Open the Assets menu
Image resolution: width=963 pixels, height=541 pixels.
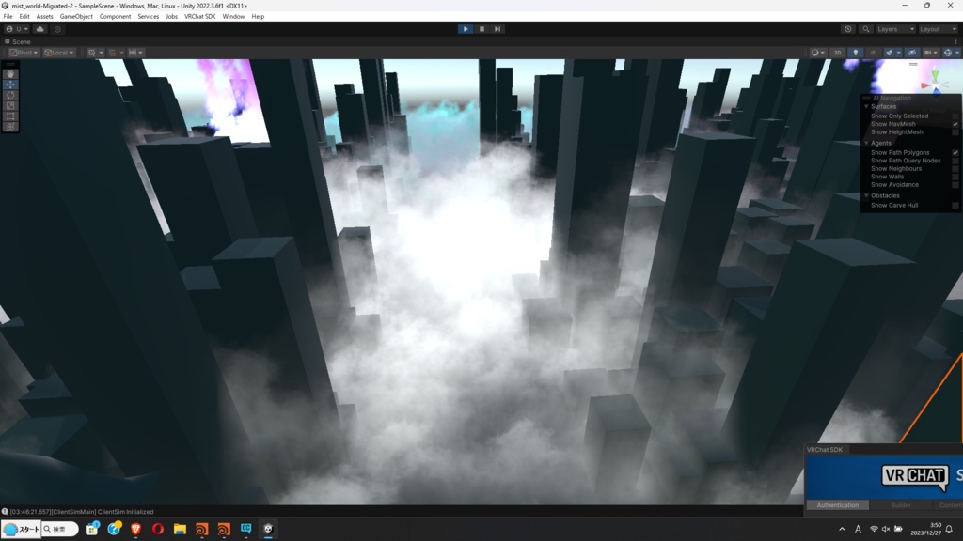click(45, 17)
